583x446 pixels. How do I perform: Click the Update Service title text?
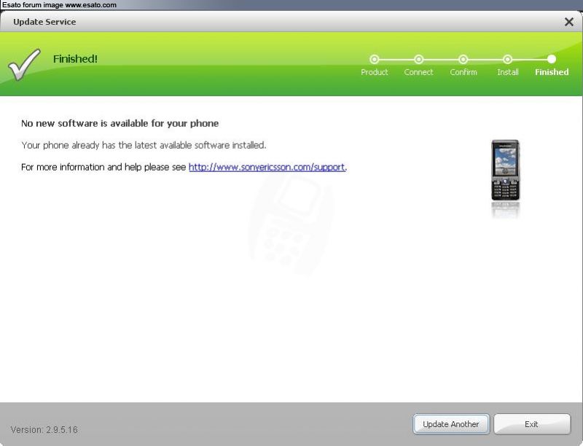tap(44, 22)
